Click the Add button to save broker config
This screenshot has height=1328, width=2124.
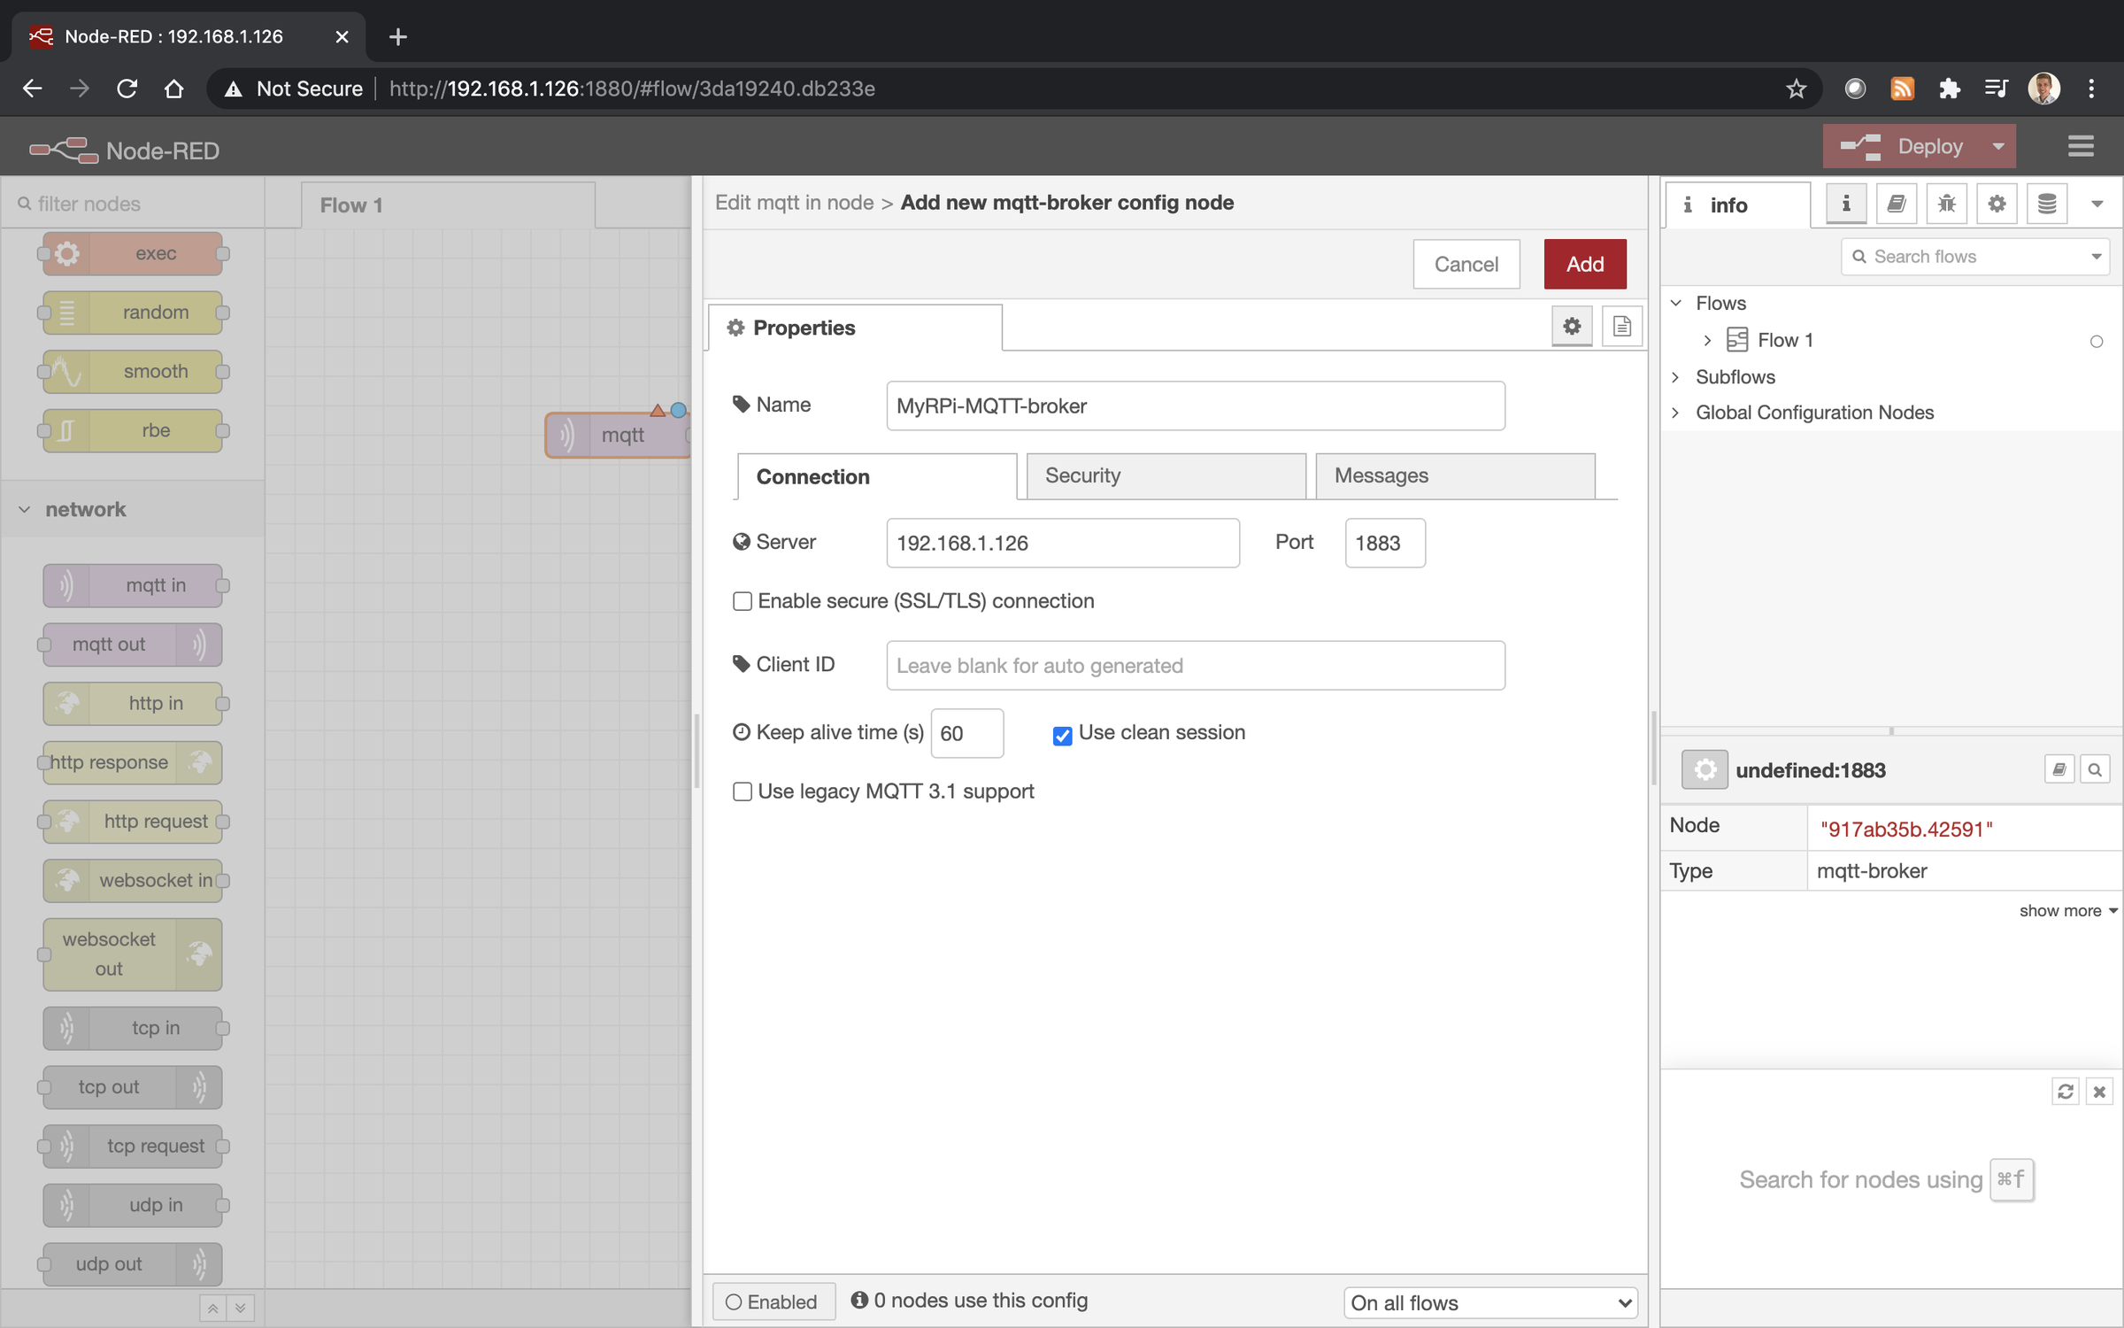(x=1584, y=264)
